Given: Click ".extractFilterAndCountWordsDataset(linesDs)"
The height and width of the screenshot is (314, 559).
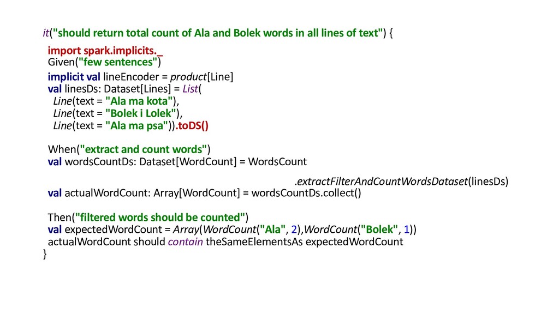Looking at the screenshot, I should (x=401, y=182).
